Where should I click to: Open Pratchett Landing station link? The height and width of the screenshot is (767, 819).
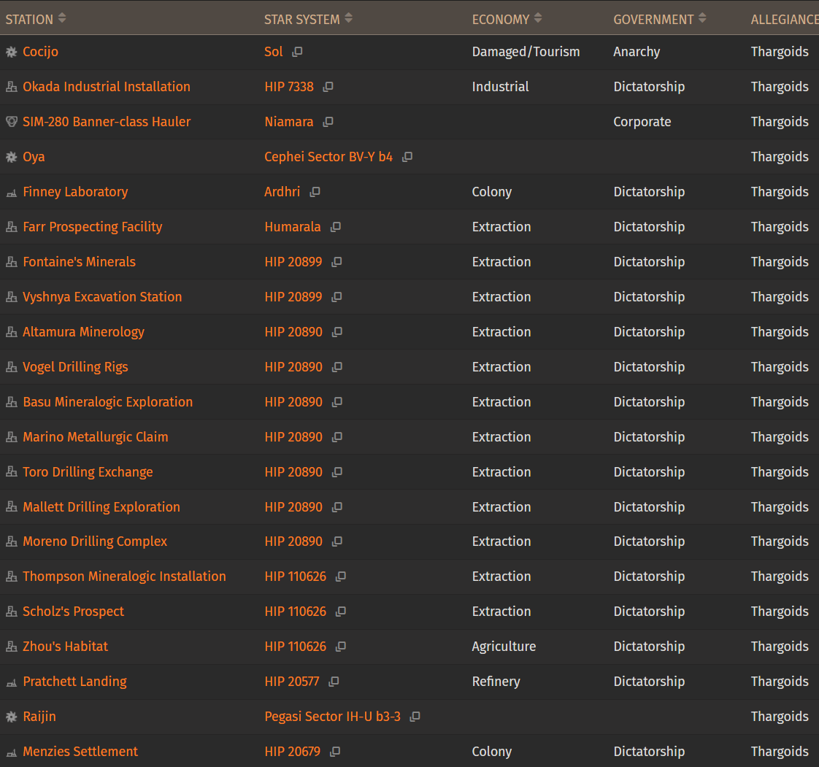point(74,681)
